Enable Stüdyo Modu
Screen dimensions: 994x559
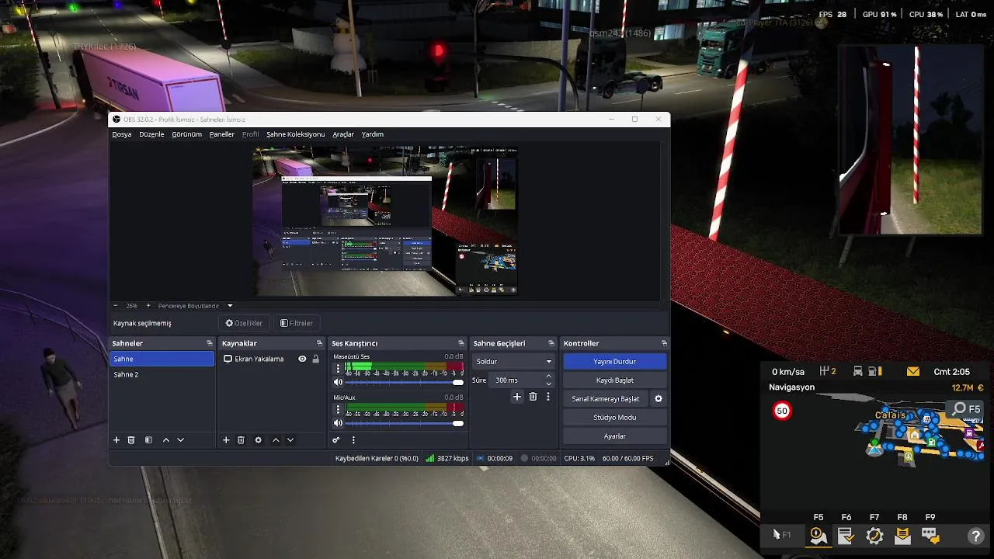[x=614, y=418]
